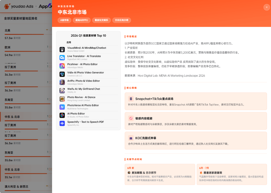
Task: Click the 市场概述 section heading
Action: (x=131, y=36)
